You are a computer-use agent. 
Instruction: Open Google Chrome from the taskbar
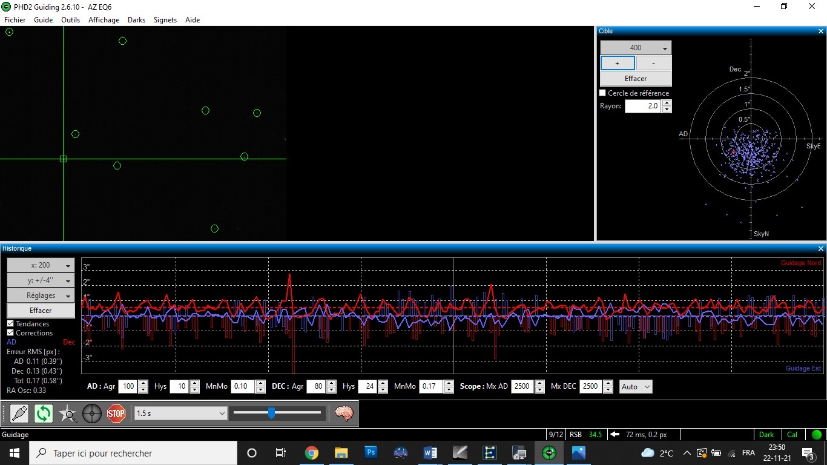[x=312, y=452]
